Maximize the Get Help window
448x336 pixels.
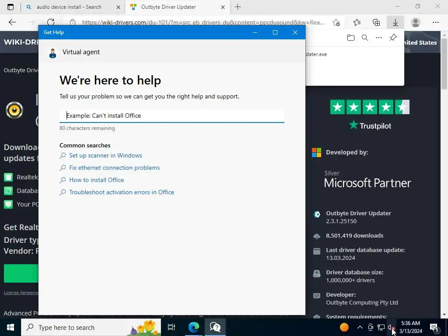pyautogui.click(x=275, y=32)
